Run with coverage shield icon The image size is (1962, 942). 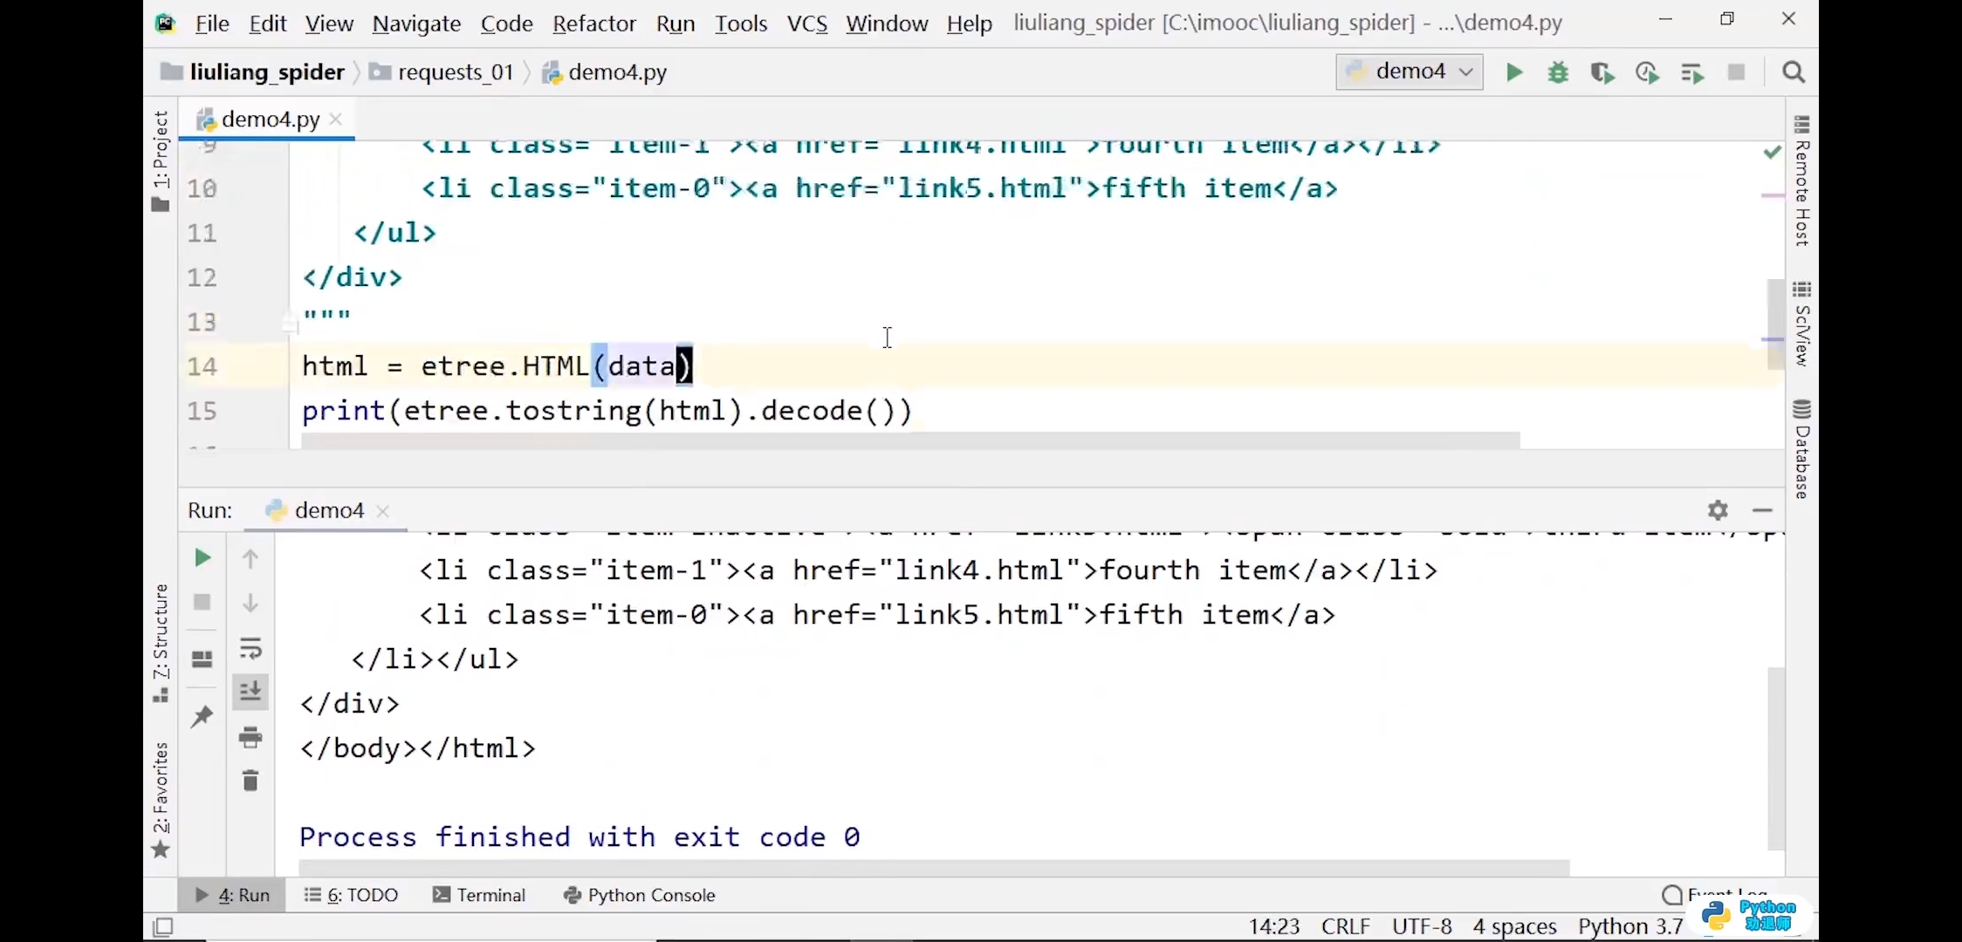pyautogui.click(x=1602, y=72)
